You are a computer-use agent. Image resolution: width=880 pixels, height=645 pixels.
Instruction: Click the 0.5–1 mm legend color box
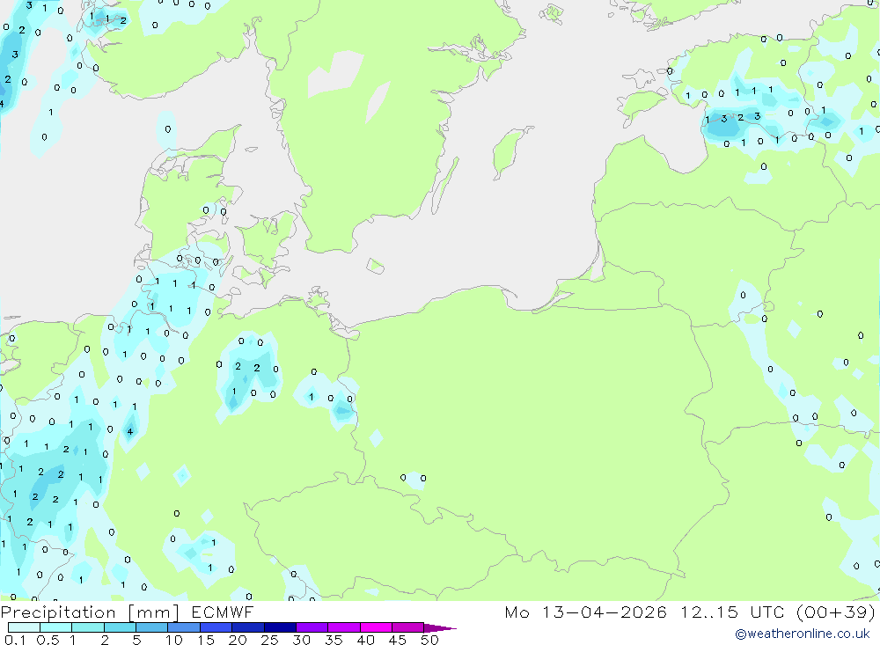click(x=55, y=627)
